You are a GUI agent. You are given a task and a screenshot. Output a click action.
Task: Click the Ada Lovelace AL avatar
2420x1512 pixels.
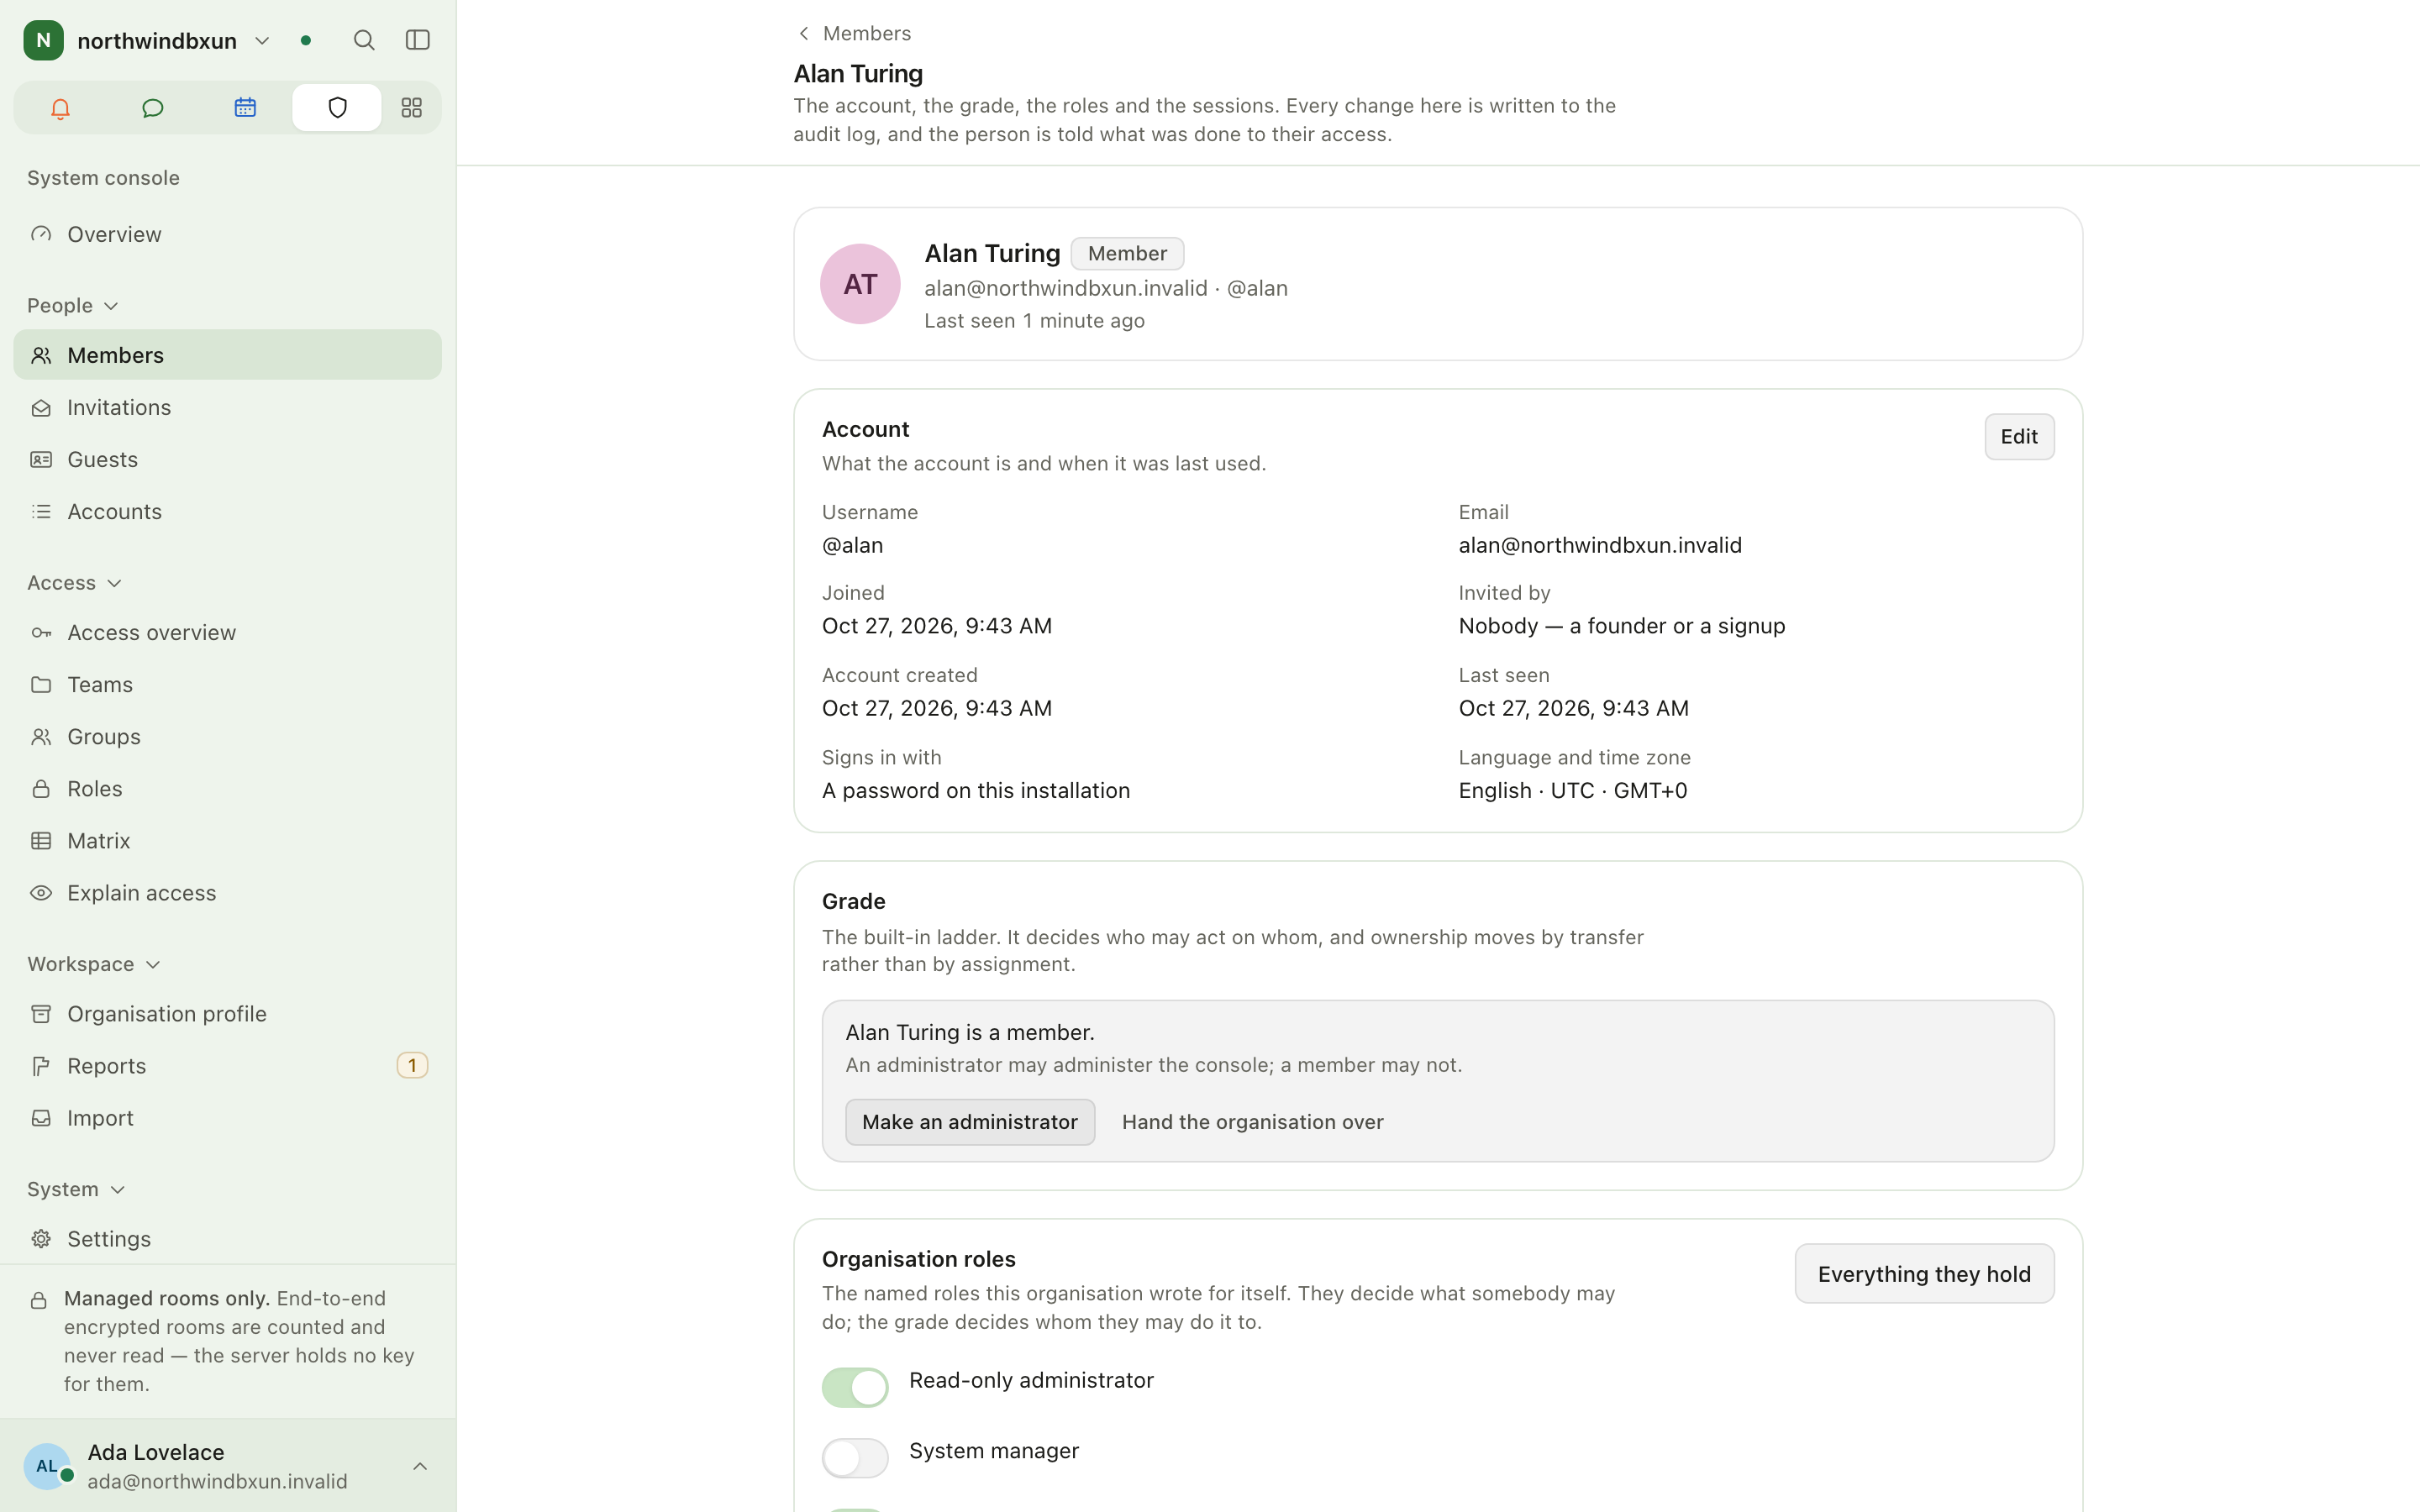[x=47, y=1466]
